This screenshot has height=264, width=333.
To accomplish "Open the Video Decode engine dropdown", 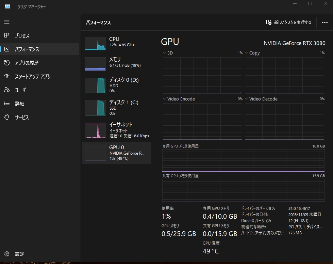I will (x=247, y=99).
